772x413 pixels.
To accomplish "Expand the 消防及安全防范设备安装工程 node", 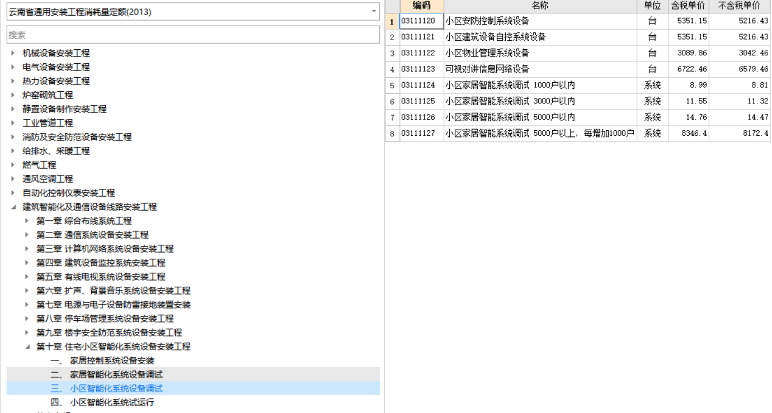I will click(13, 137).
